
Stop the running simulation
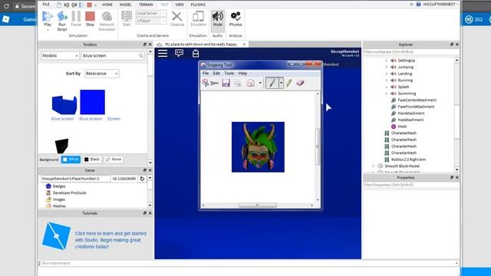(90, 16)
